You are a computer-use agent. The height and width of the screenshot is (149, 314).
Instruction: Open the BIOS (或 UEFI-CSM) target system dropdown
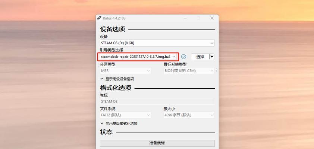[189, 71]
